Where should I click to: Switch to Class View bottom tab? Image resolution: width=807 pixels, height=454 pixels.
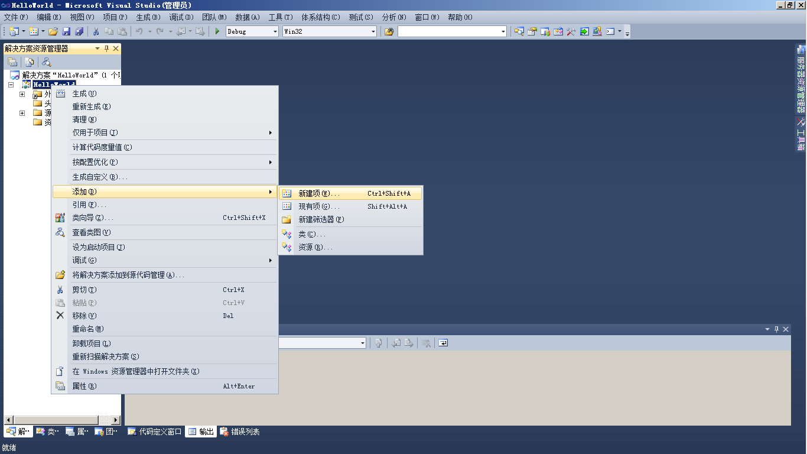[x=47, y=432]
